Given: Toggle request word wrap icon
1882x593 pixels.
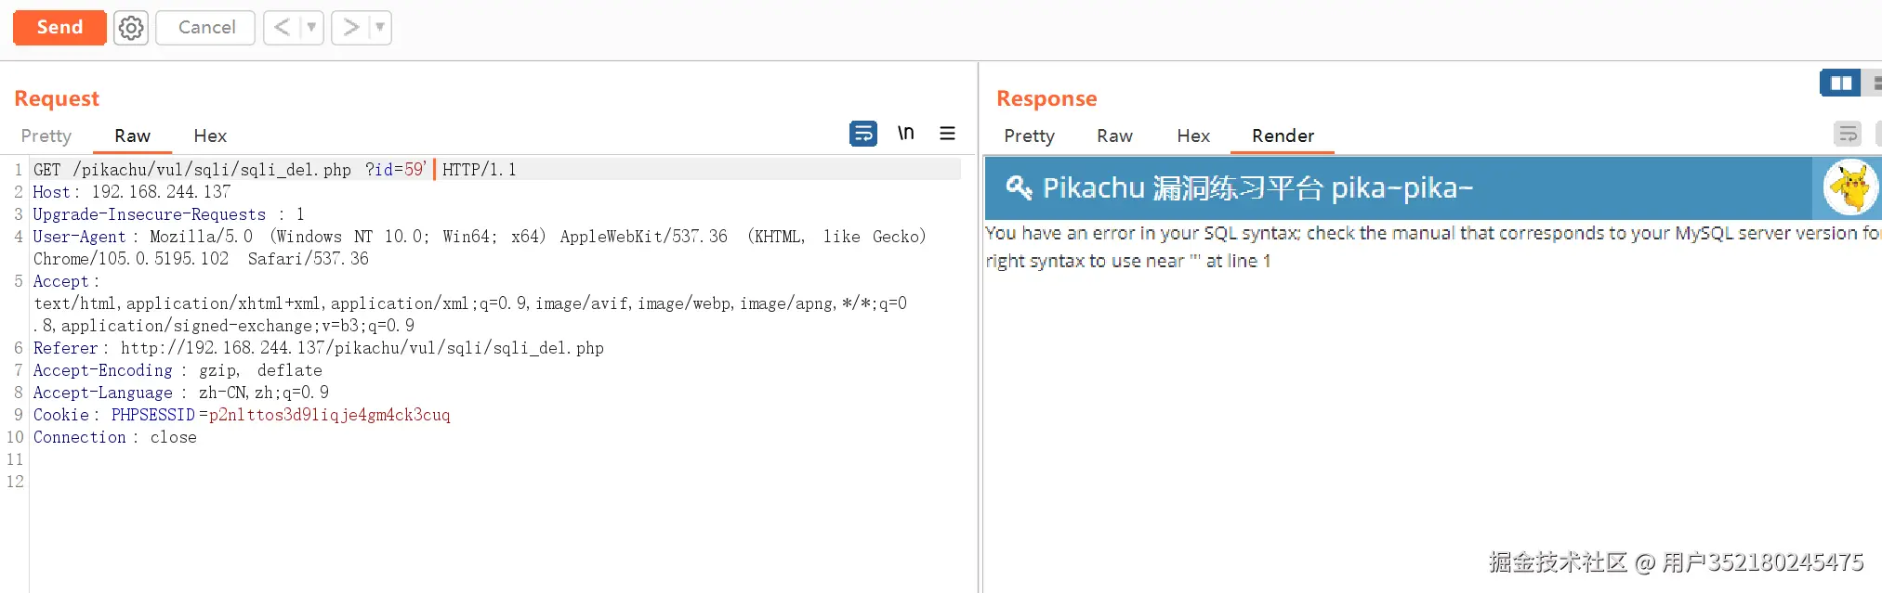Looking at the screenshot, I should pyautogui.click(x=863, y=134).
